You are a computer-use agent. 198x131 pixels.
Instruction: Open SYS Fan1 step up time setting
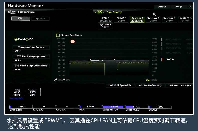pos(31,56)
